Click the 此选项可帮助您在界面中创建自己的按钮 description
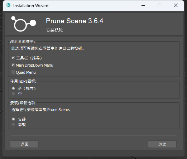 48,48
